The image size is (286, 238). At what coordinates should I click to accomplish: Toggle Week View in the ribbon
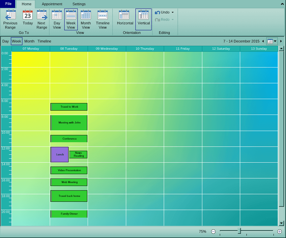click(71, 15)
